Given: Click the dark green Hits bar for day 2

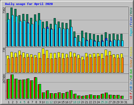Looking at the screenshot, I should [x=12, y=11].
